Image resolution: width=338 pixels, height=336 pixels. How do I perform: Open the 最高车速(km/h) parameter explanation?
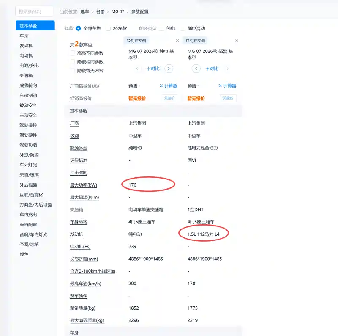tap(86, 284)
